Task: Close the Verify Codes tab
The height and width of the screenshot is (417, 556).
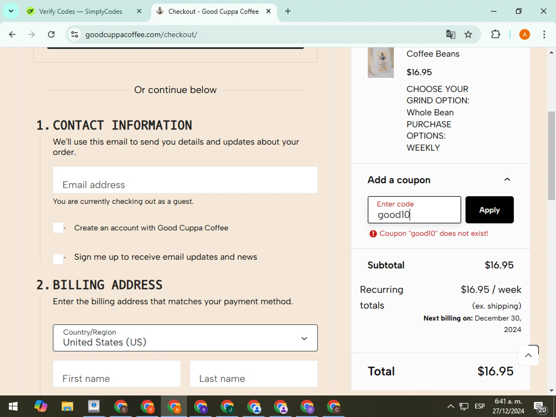Action: click(x=139, y=11)
